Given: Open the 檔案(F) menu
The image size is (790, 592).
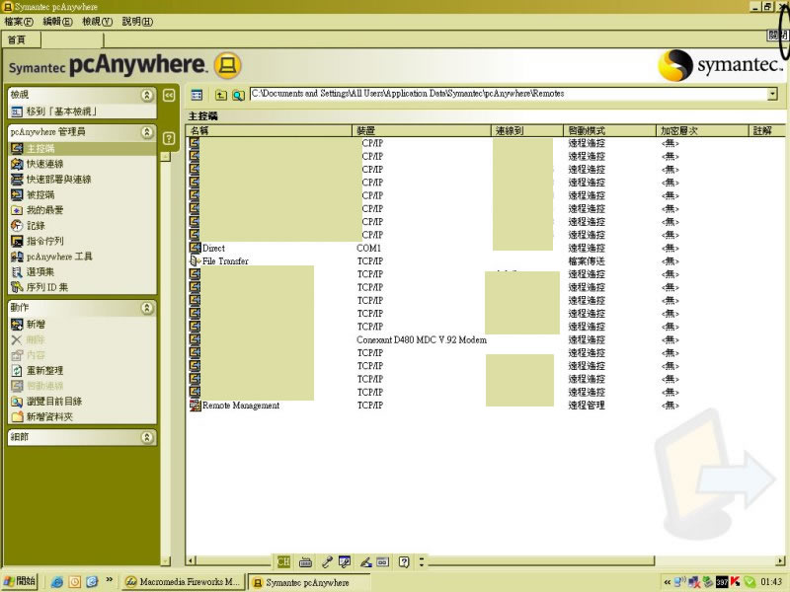Looking at the screenshot, I should [19, 22].
